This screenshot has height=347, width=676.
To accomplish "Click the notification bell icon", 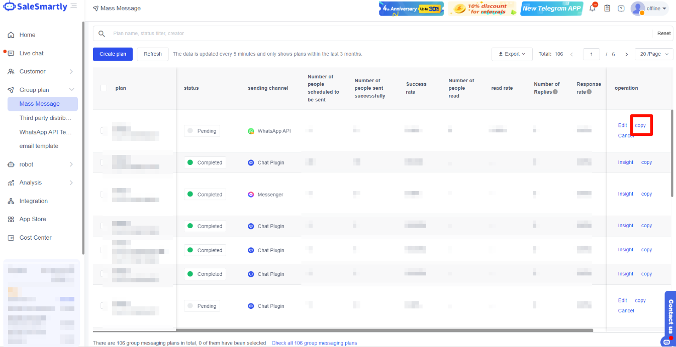I will [x=593, y=9].
